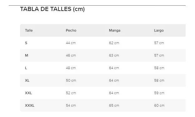Click the Pecho column header

[x=71, y=30]
